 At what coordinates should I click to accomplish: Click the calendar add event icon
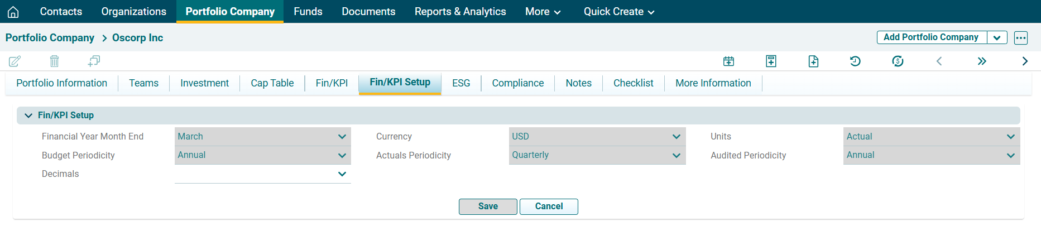[x=728, y=61]
